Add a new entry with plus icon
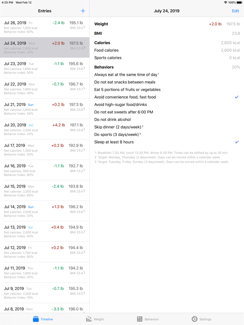 pos(83,11)
